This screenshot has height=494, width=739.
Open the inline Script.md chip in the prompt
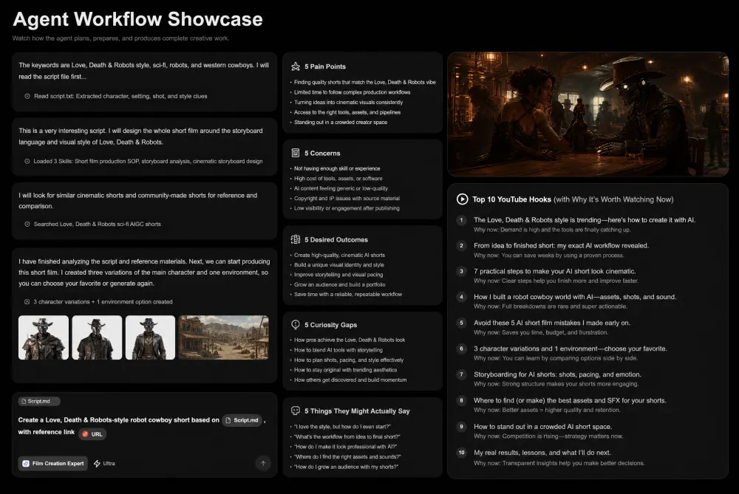(x=242, y=420)
